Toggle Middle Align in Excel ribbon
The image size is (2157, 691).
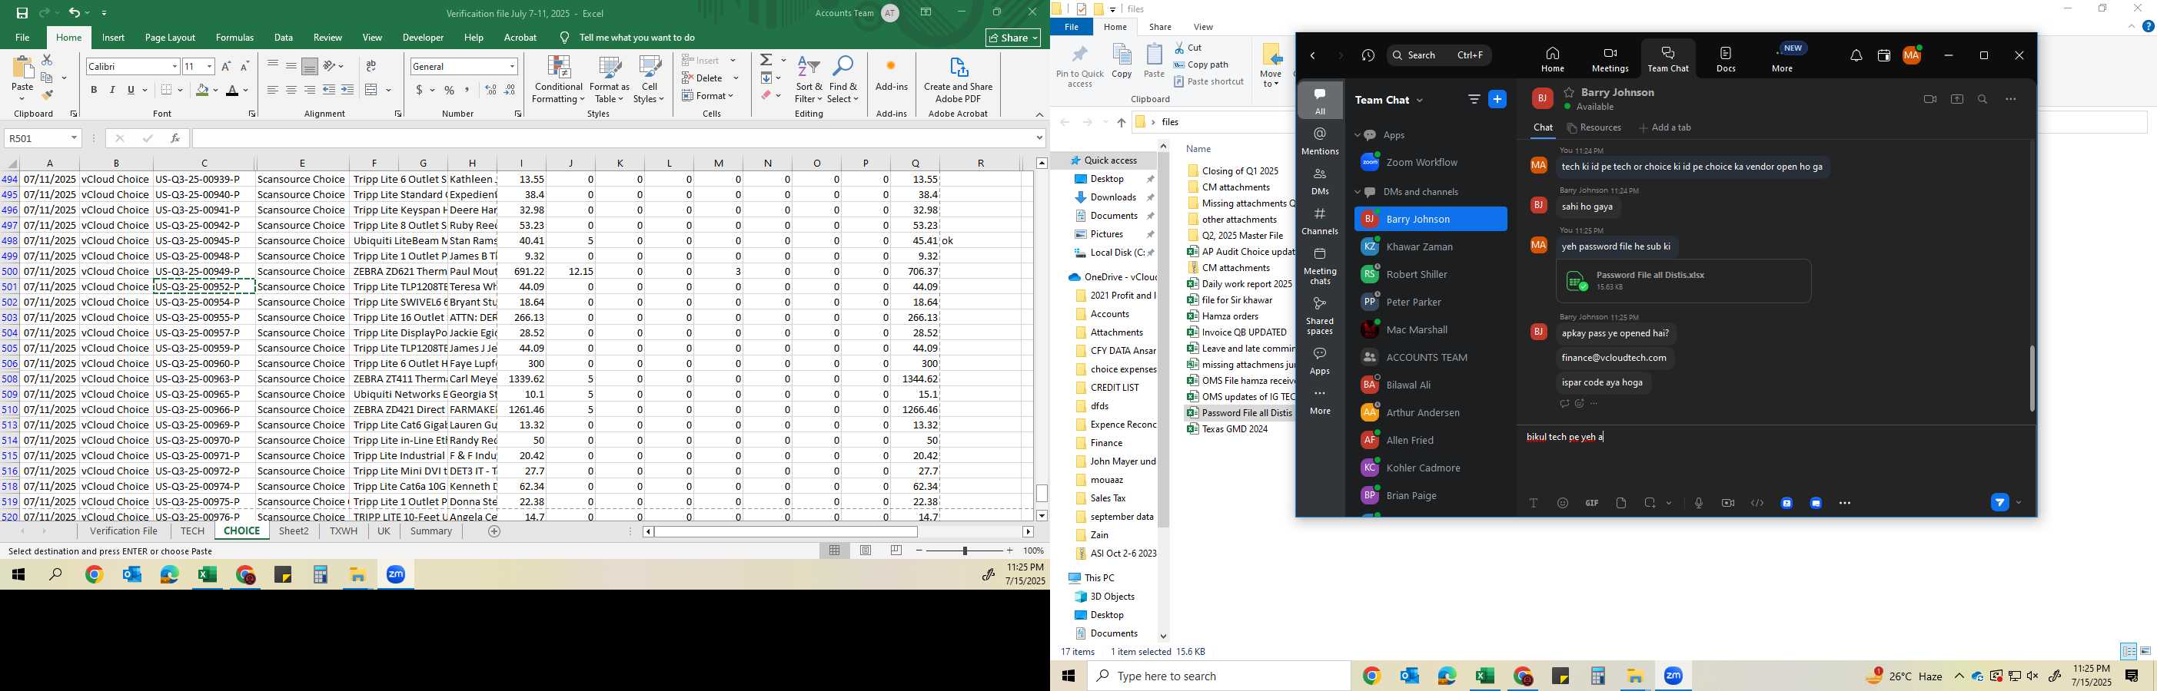click(291, 66)
